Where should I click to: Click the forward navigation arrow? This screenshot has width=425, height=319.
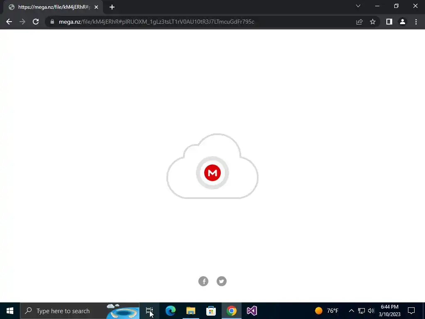coord(22,22)
